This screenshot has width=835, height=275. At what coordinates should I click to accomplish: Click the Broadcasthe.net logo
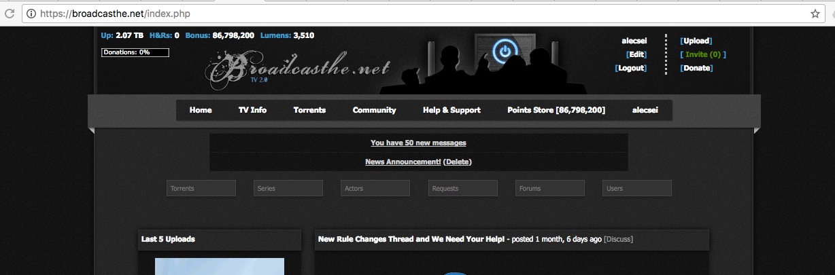[298, 69]
